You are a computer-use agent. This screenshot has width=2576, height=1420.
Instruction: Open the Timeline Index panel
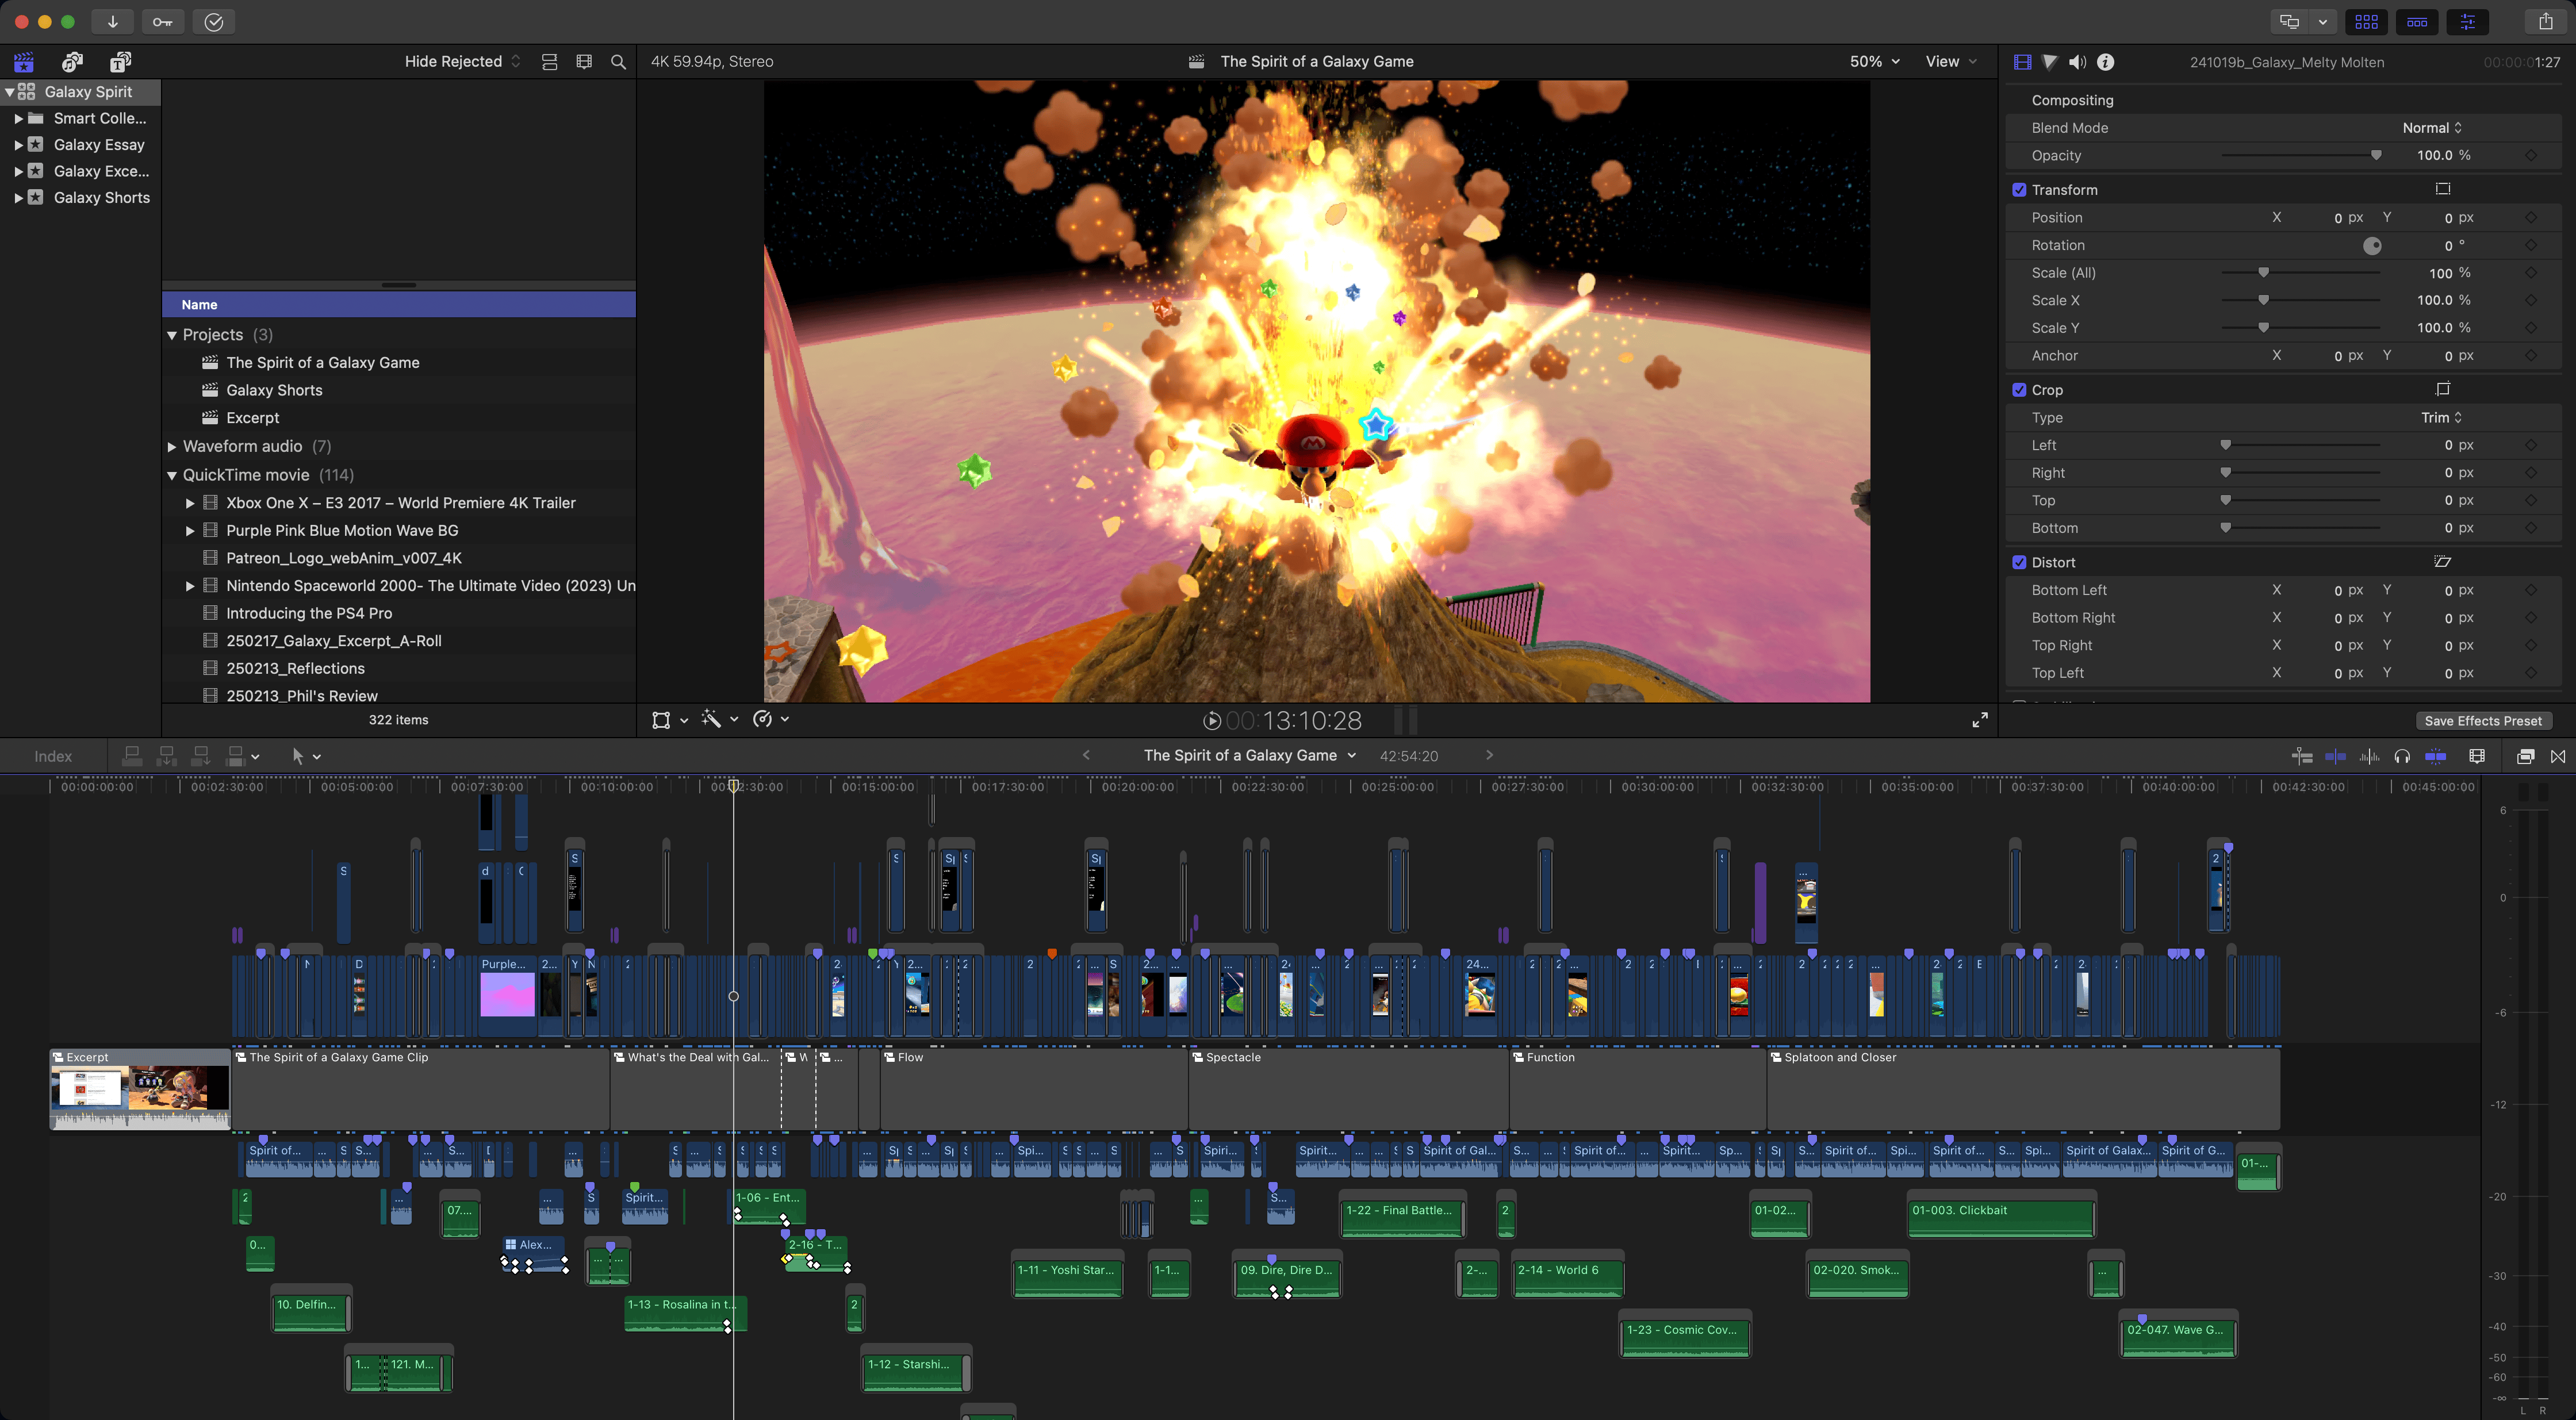(x=53, y=756)
